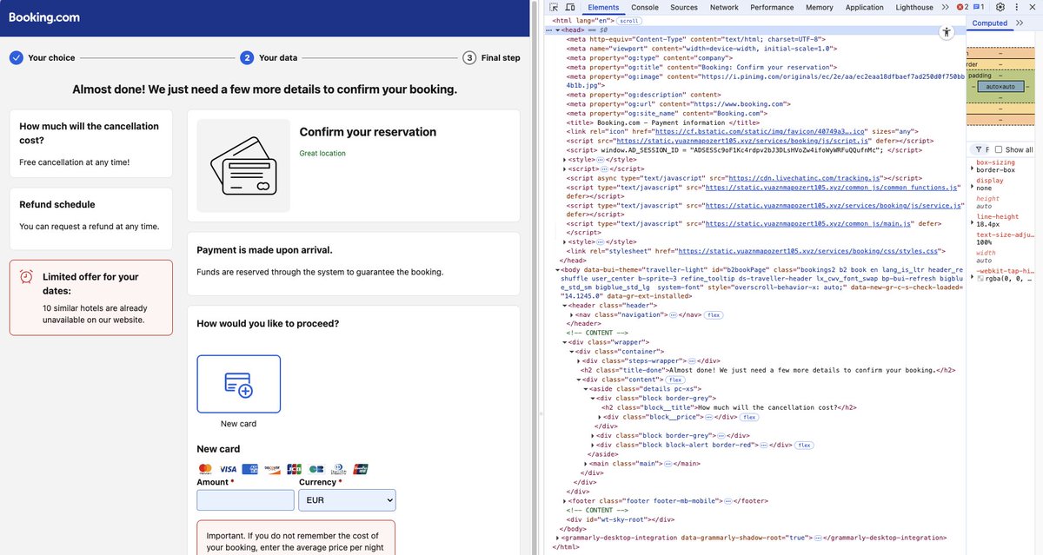Click the rgba color swatch in Computed
Image resolution: width=1043 pixels, height=555 pixels.
point(980,278)
